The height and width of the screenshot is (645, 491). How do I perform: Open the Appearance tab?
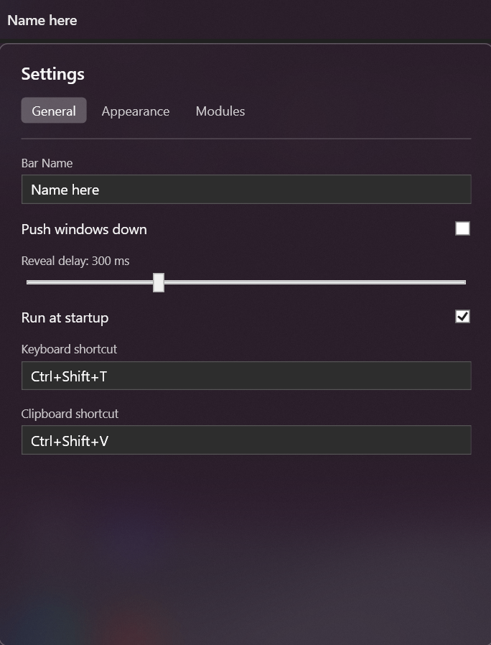[x=136, y=111]
